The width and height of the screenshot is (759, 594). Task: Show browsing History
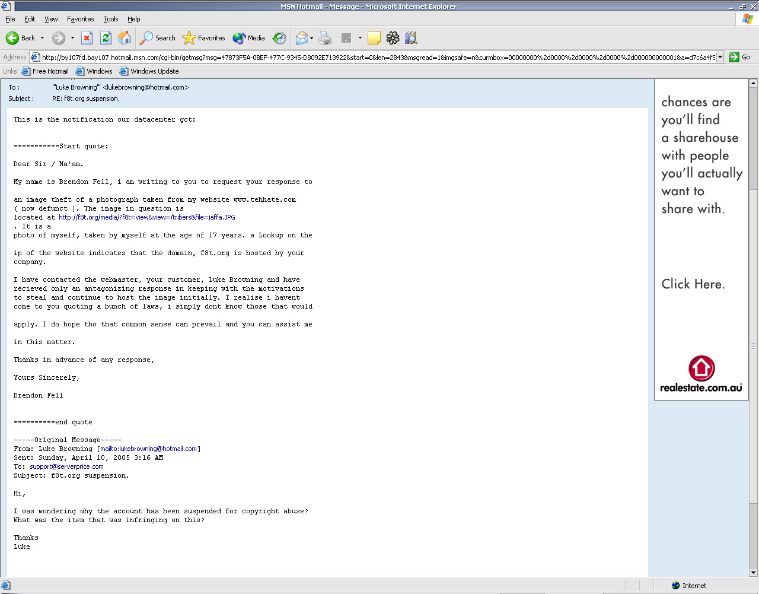pyautogui.click(x=279, y=38)
